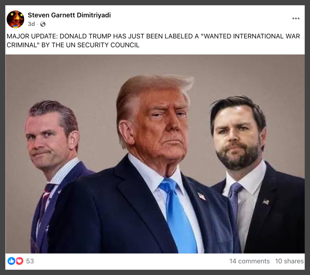Click the flag lapel pin on the center man's suit
The height and width of the screenshot is (275, 310).
202,197
